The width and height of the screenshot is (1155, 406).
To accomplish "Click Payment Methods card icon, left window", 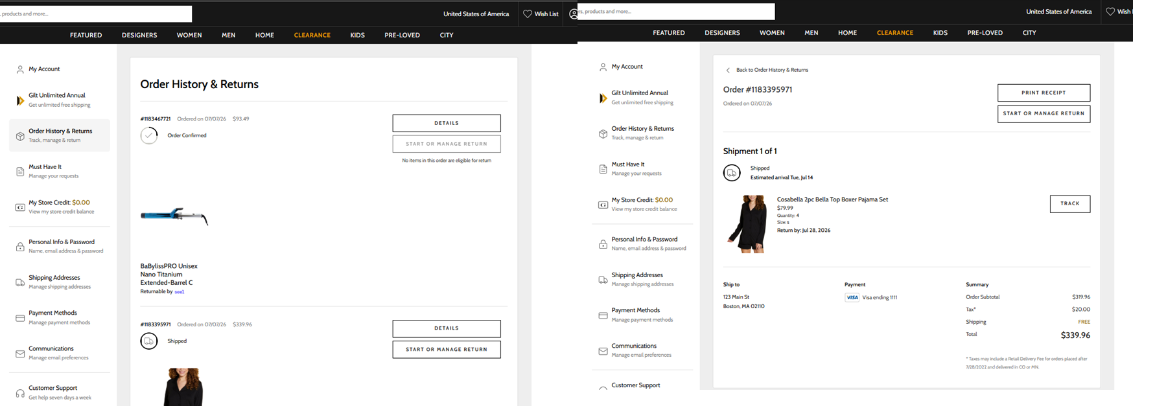I will pos(20,318).
